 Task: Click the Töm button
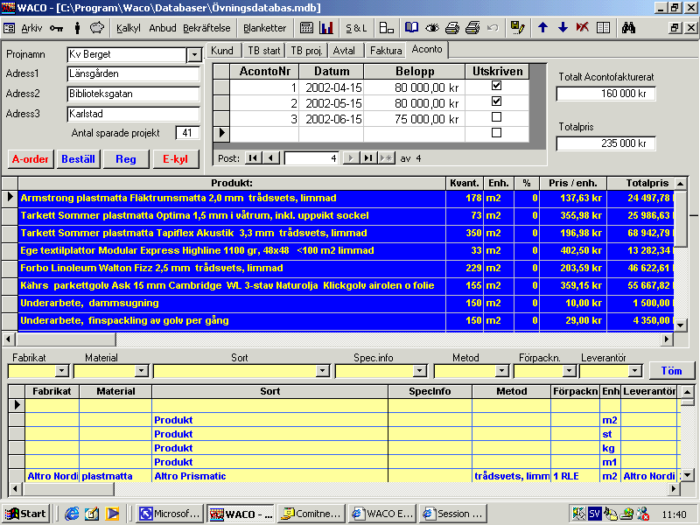(x=671, y=371)
